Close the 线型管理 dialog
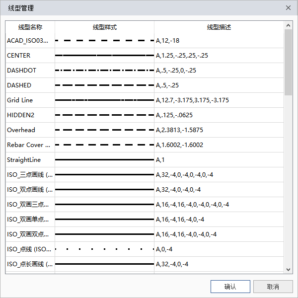 pyautogui.click(x=288, y=8)
